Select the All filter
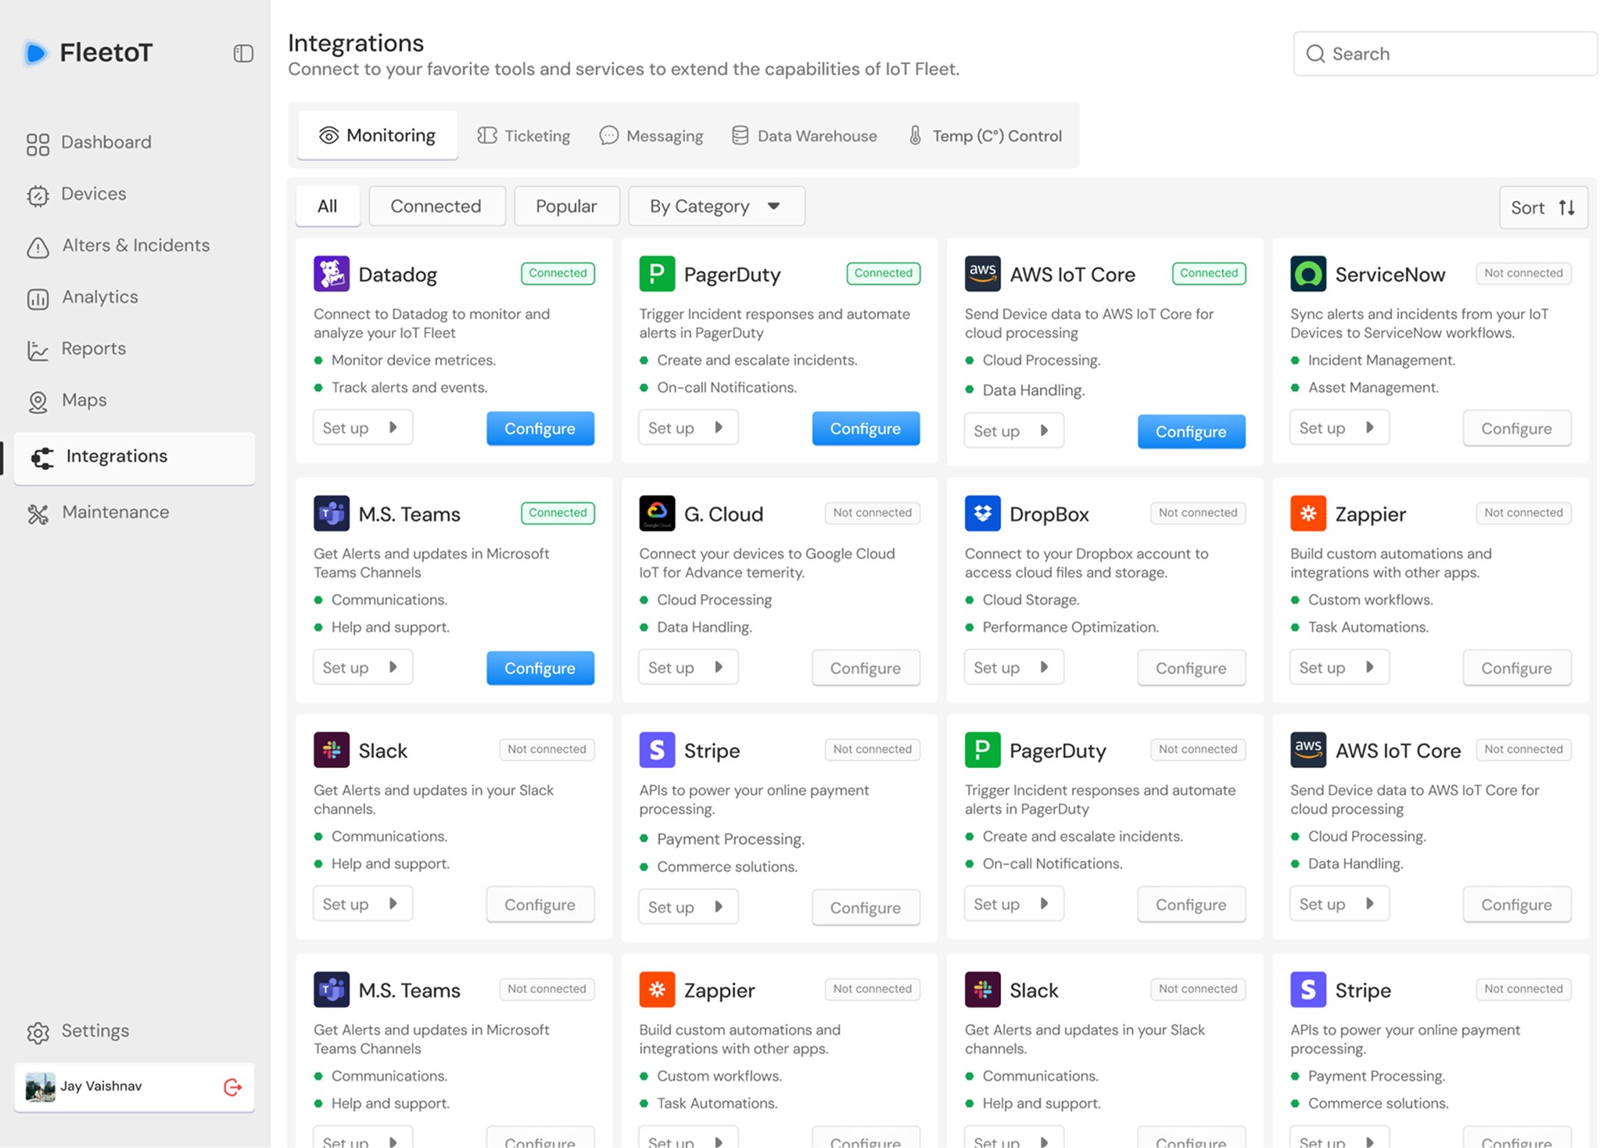Viewport: 1614px width, 1148px height. tap(328, 206)
